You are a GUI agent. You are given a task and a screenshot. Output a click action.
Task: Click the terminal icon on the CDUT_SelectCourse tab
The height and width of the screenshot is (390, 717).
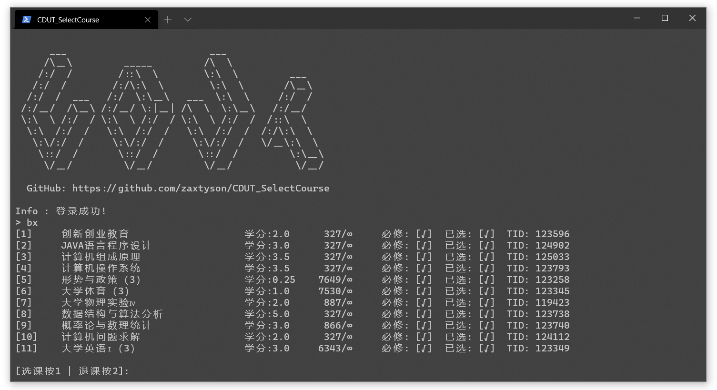tap(26, 20)
